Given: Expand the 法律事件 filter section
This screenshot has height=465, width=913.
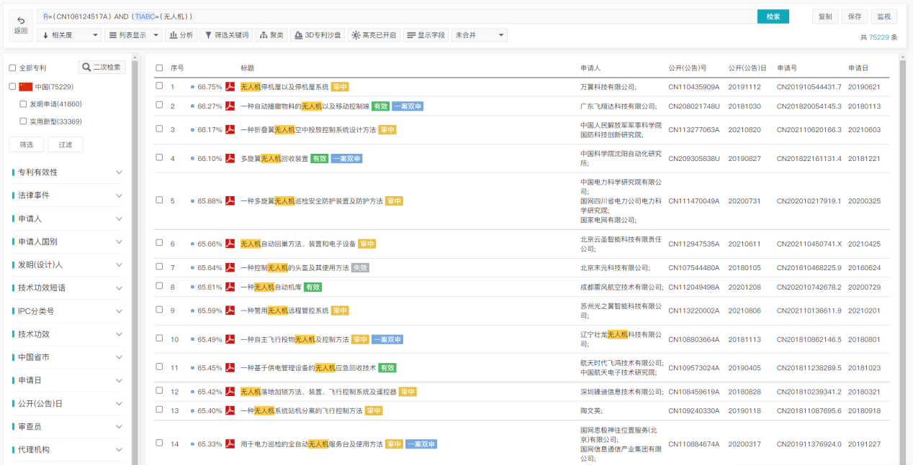Looking at the screenshot, I should tap(67, 195).
